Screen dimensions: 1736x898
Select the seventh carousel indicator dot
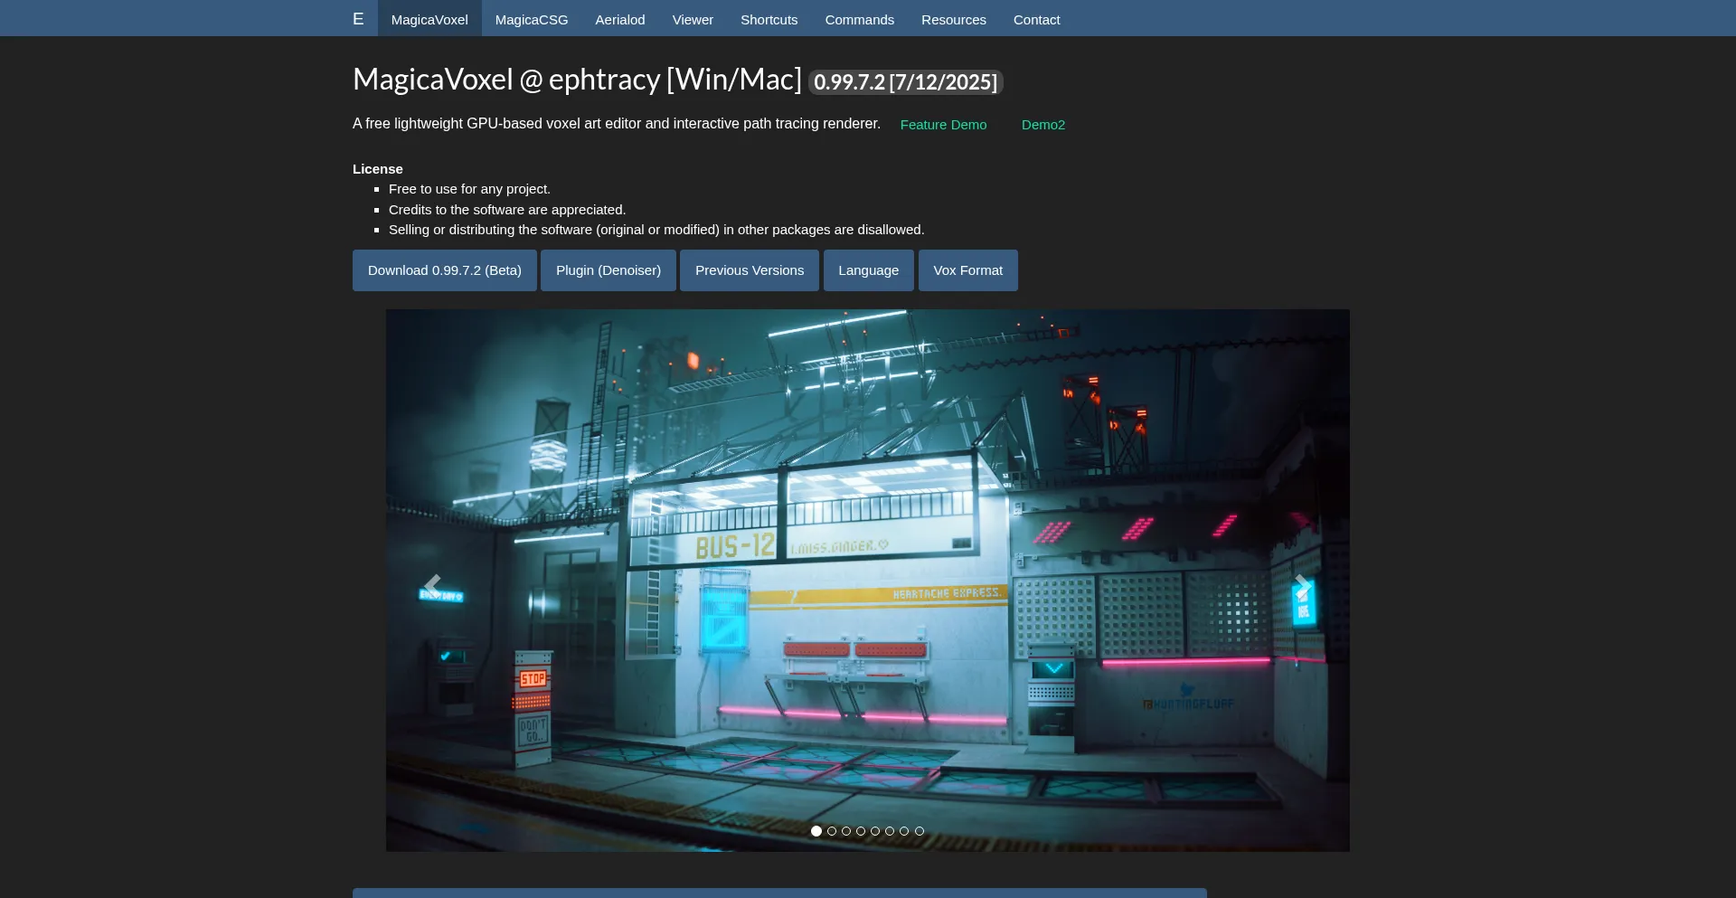904,831
